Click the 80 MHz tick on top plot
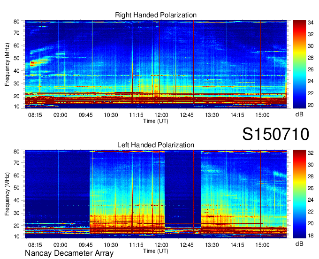The height and width of the screenshot is (259, 319). point(16,22)
